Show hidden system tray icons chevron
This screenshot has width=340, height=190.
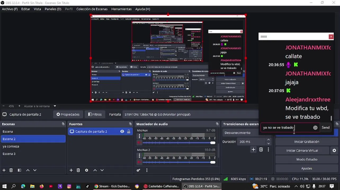pos(296,186)
